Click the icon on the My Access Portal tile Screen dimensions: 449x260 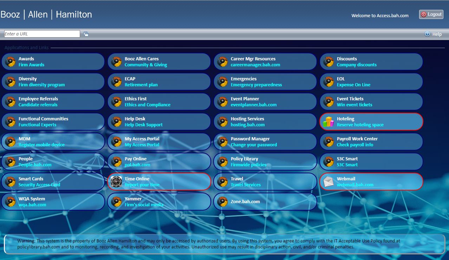click(116, 142)
